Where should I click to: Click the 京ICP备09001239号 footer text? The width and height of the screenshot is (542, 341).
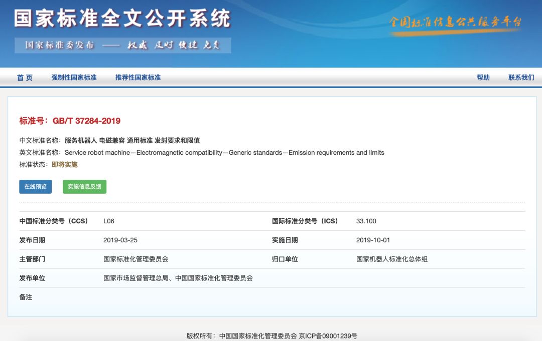click(328, 336)
